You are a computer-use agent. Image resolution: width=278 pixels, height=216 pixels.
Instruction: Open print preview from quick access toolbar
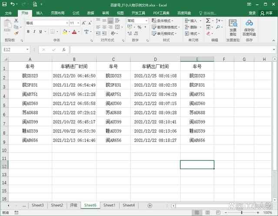35,4
